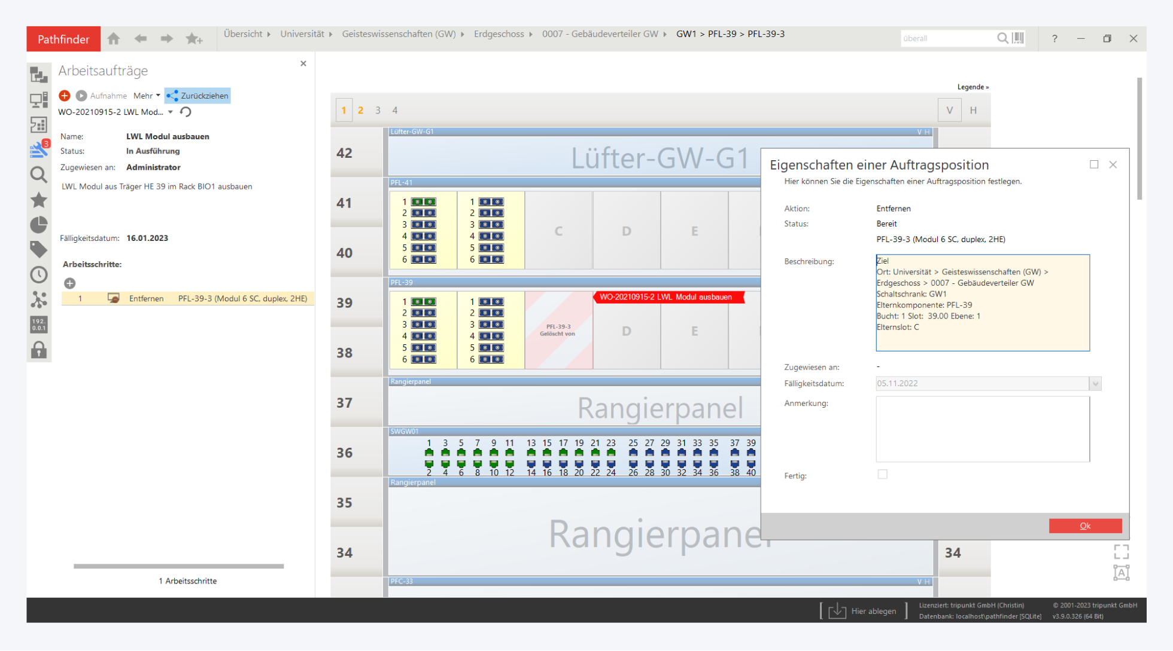Toggle rack front view V button
Screen dimensions: 1173x651
point(949,110)
